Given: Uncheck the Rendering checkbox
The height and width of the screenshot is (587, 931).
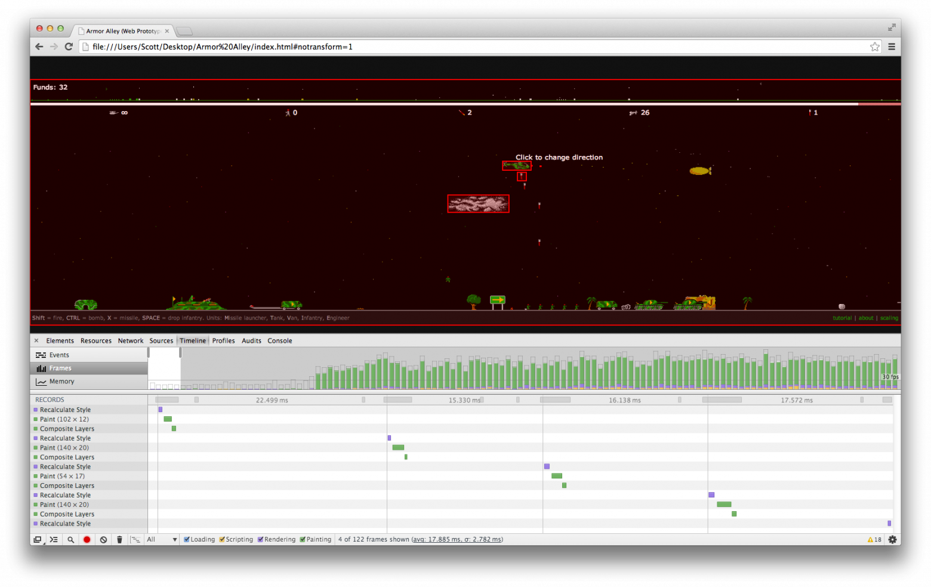Looking at the screenshot, I should (260, 540).
